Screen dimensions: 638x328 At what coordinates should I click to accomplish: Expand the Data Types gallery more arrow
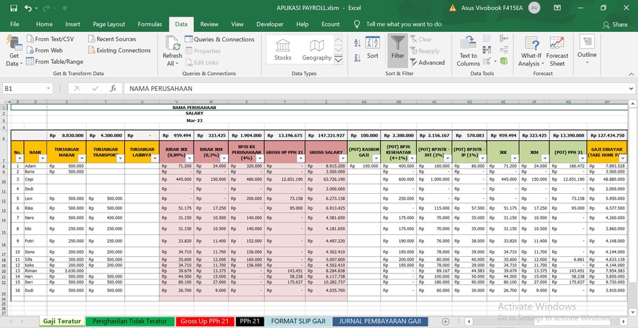pyautogui.click(x=338, y=60)
